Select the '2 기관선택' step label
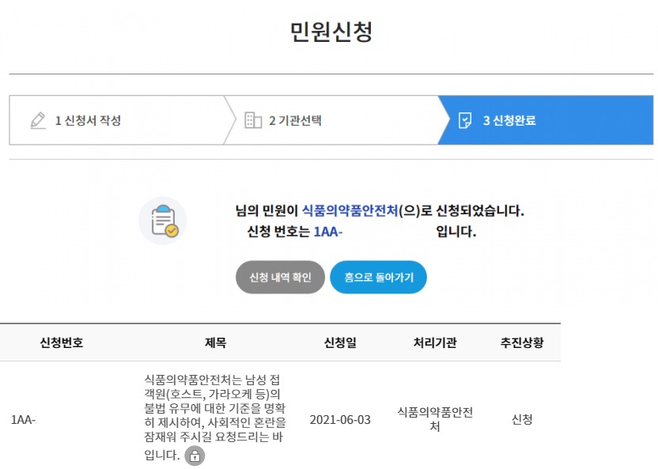This screenshot has height=469, width=658. 295,121
